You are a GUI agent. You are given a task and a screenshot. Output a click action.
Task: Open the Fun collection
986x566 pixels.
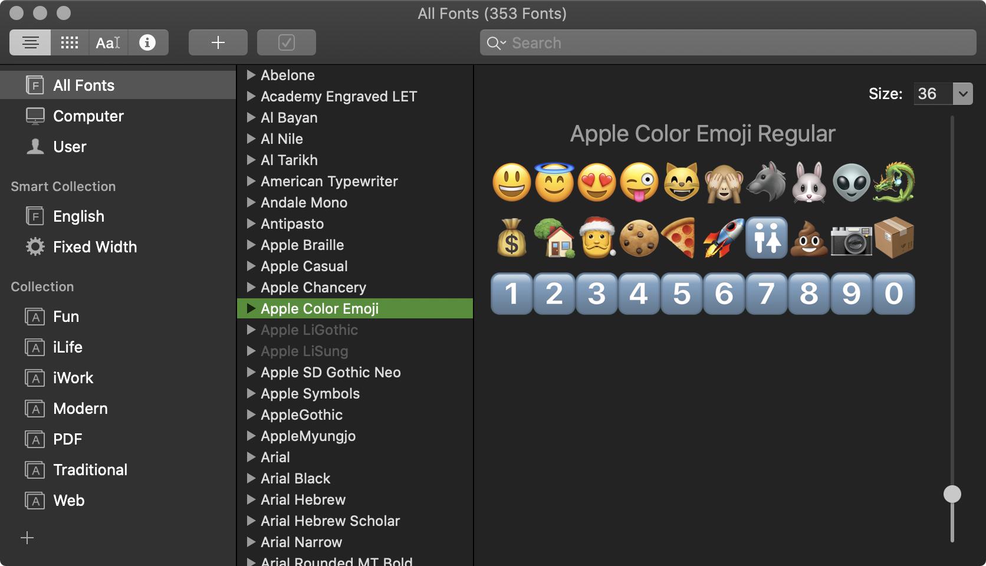pos(118,317)
